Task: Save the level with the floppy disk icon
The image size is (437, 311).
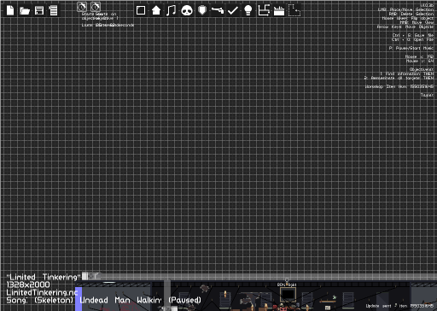Action: (x=39, y=10)
